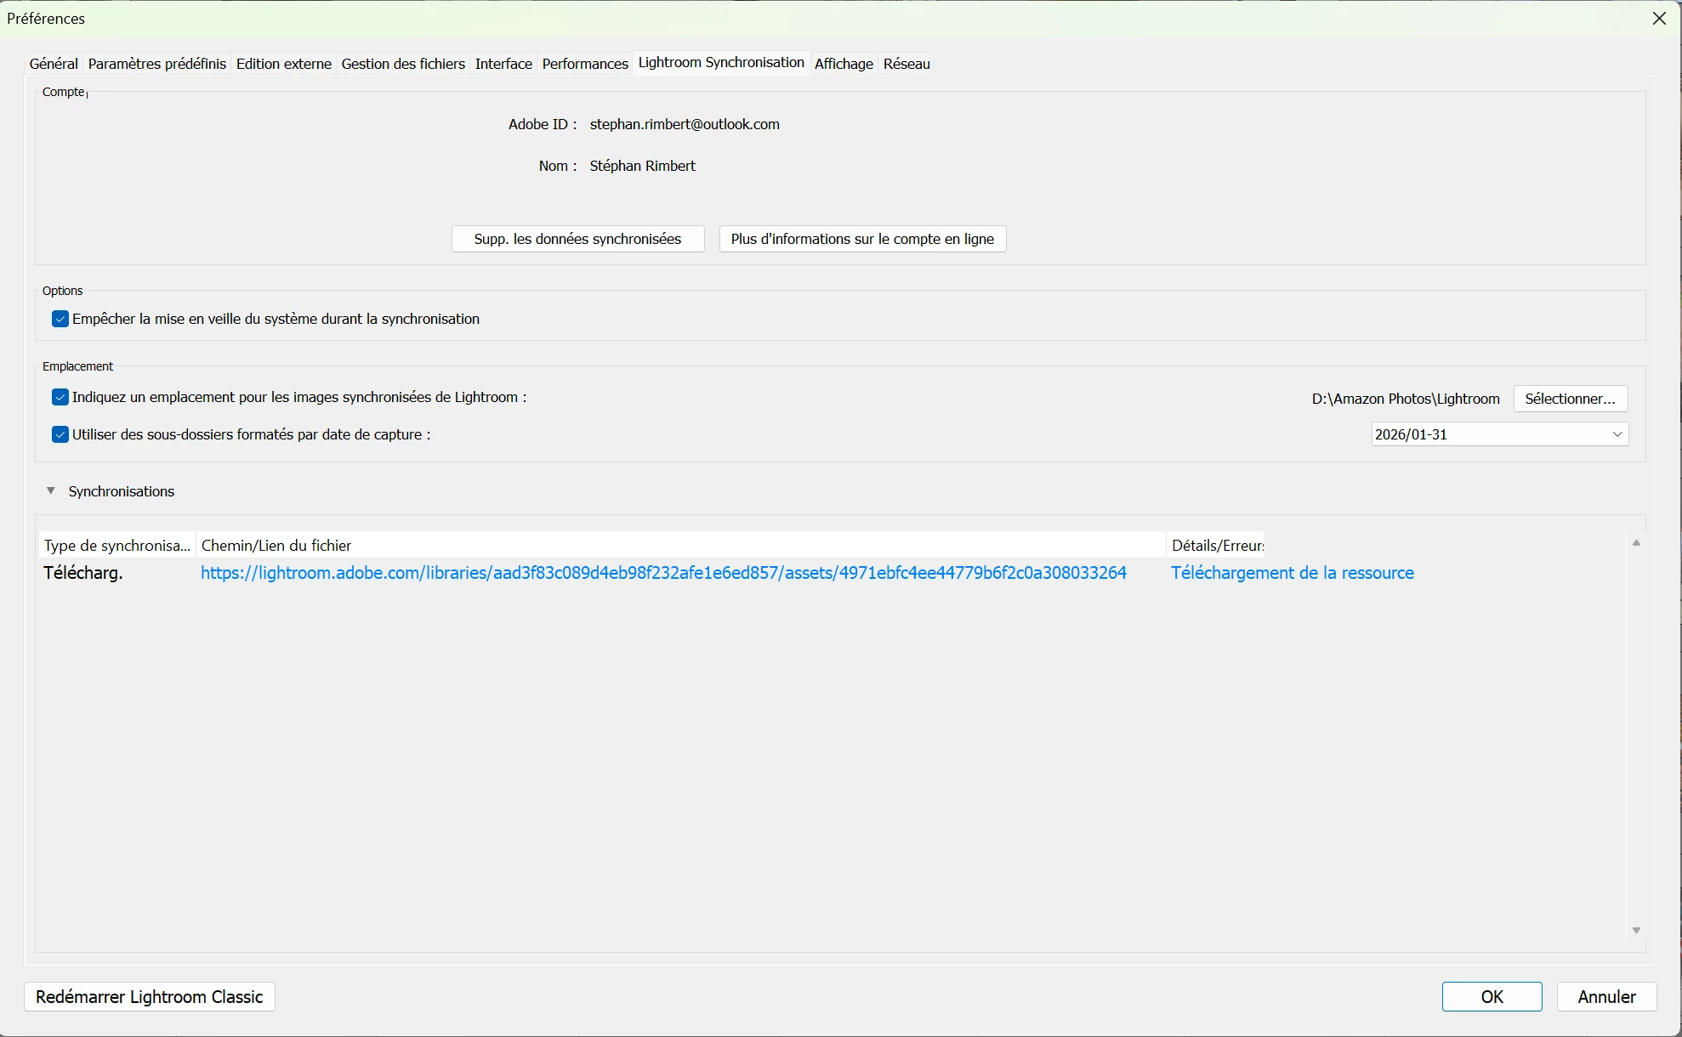Go to the Edition externe tab
The image size is (1682, 1037).
(x=284, y=64)
